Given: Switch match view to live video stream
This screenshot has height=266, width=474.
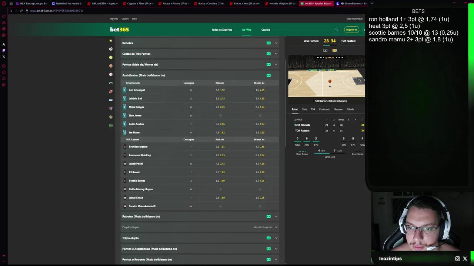Looking at the screenshot, I should pos(325,50).
